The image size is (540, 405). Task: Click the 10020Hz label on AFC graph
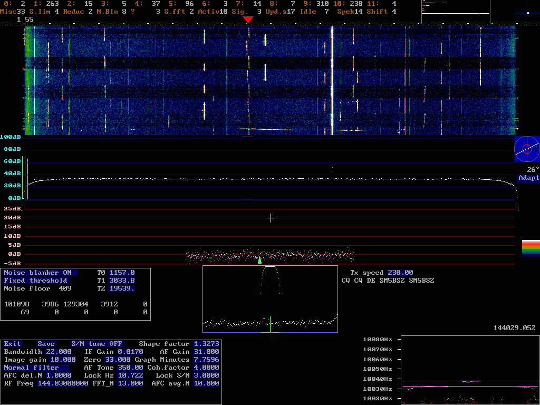(x=378, y=399)
